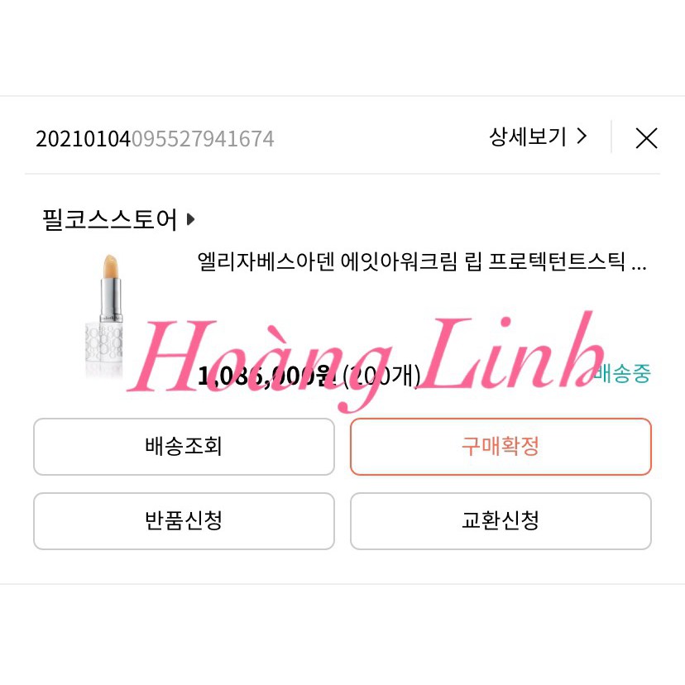
Task: Click the pink Hoàng watermark word
Action: (x=260, y=362)
